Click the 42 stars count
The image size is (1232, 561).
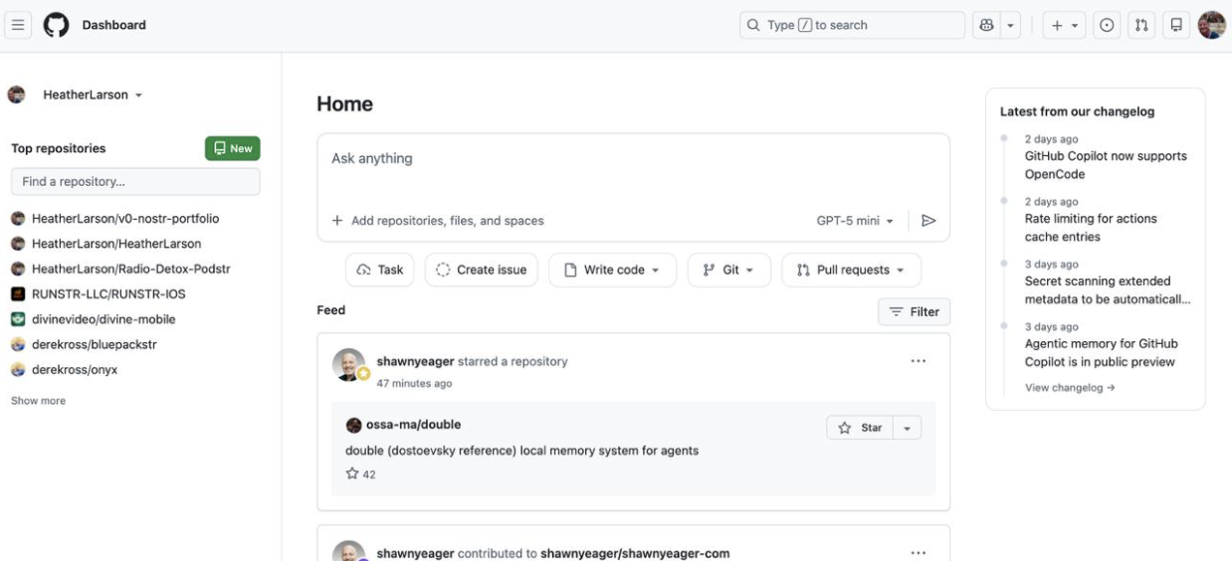click(361, 474)
